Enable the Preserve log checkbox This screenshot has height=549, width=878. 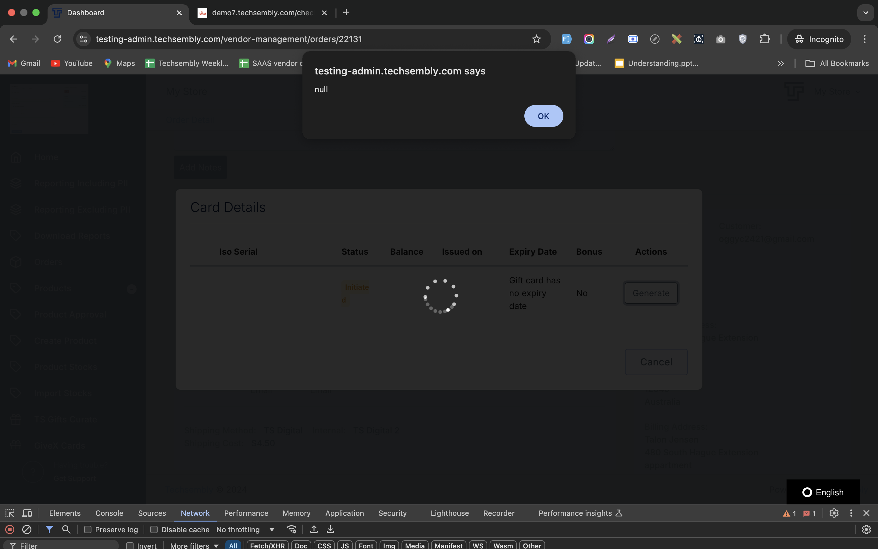[88, 529]
